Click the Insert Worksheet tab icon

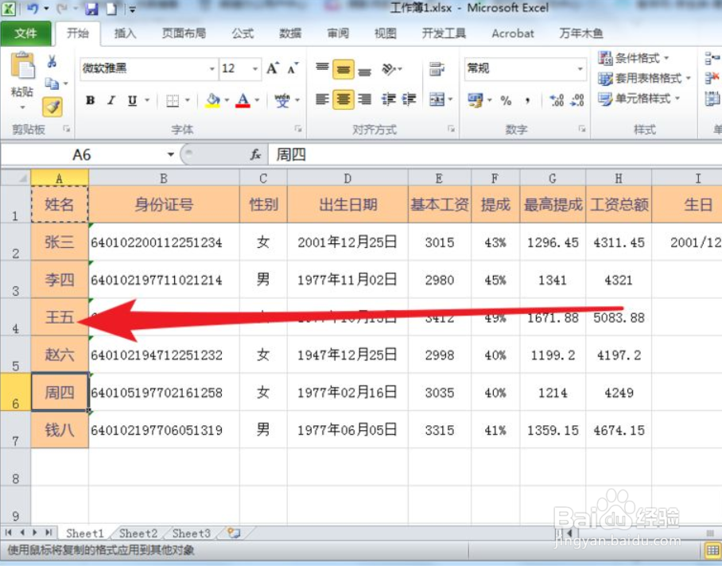pos(234,533)
